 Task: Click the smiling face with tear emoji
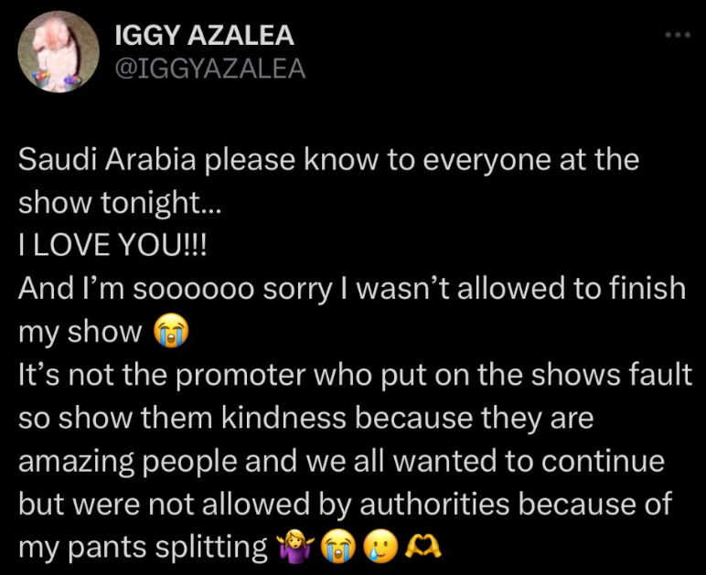pyautogui.click(x=380, y=548)
